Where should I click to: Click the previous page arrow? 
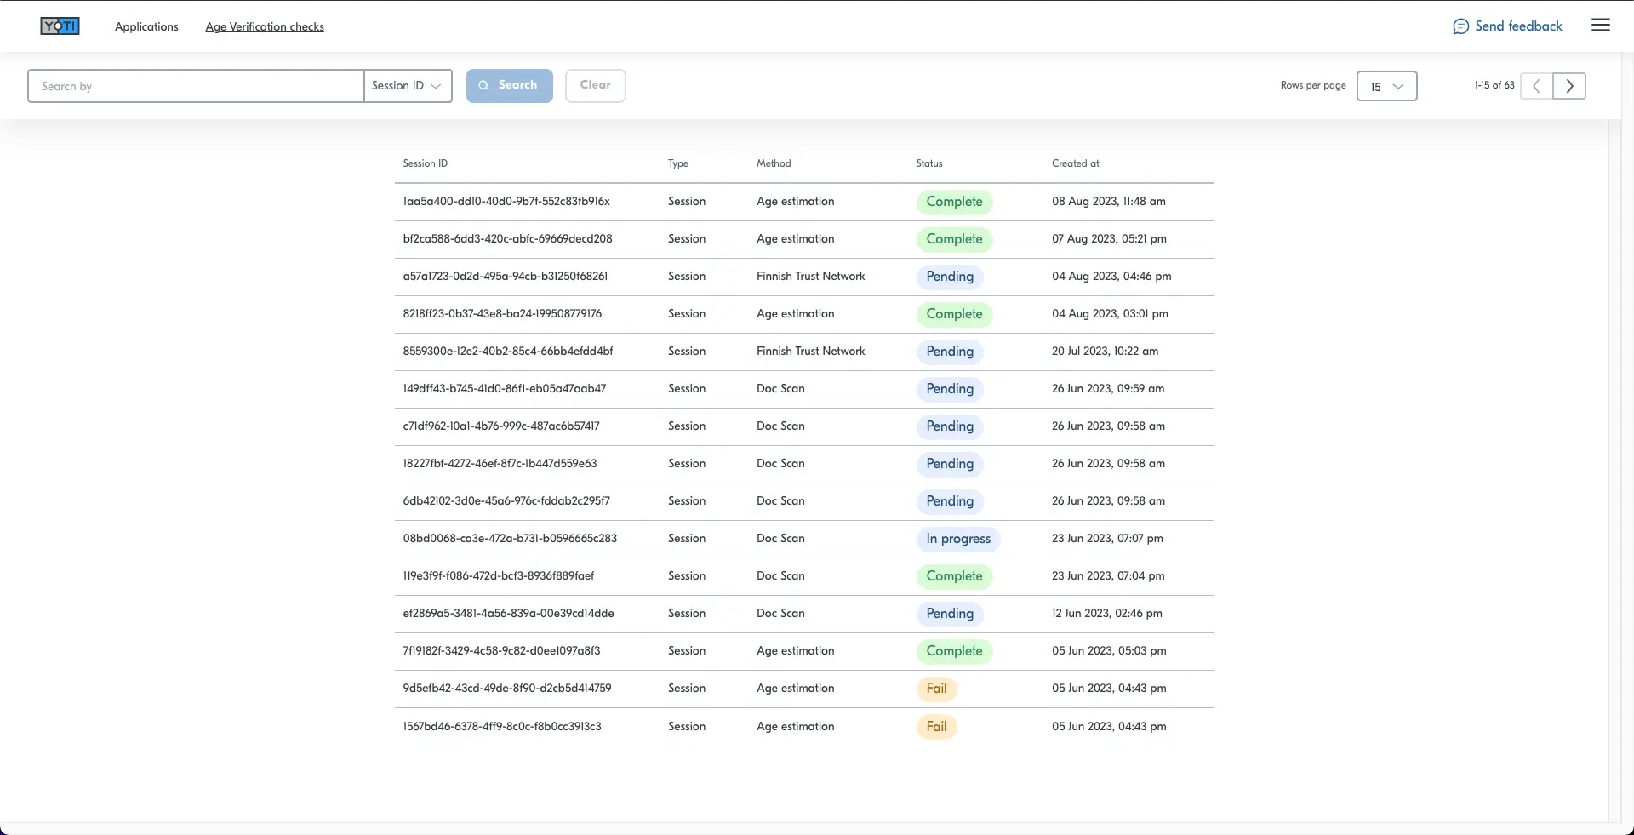click(1536, 86)
